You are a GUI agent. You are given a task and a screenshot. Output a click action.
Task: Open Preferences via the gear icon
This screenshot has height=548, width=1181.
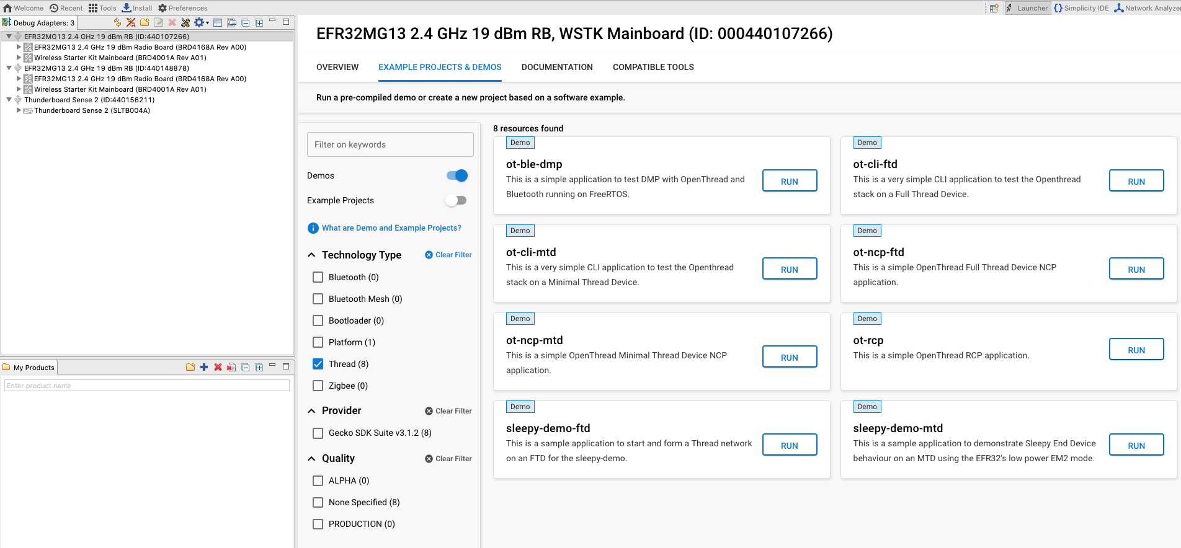tap(163, 8)
